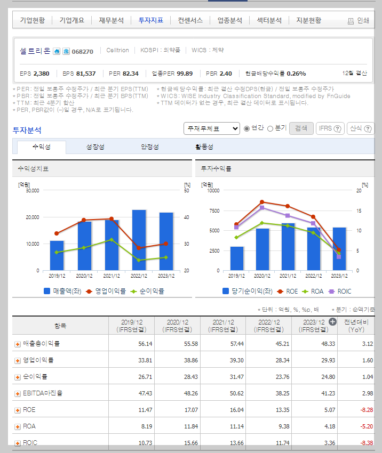The height and width of the screenshot is (453, 382).
Task: Click the plus circle icon beside 2023/12 column
Action: pyautogui.click(x=333, y=321)
